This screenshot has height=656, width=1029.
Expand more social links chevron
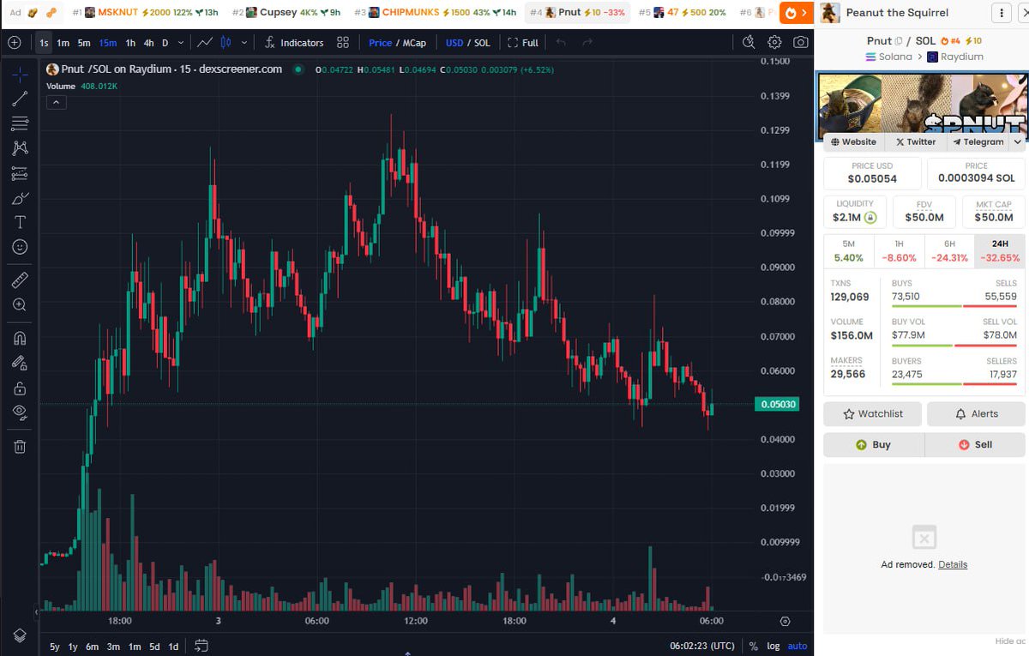pyautogui.click(x=1018, y=142)
